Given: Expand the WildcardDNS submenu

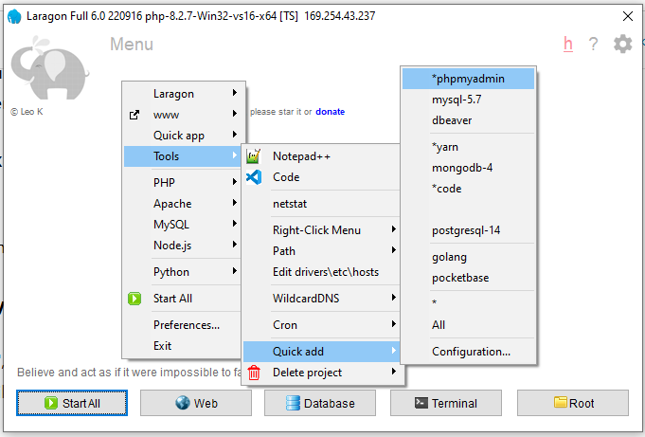Looking at the screenshot, I should pos(306,299).
